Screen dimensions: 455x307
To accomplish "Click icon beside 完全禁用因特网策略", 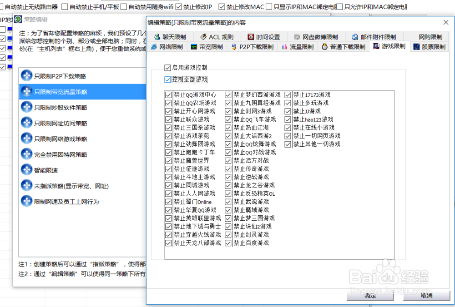I will tap(26, 154).
